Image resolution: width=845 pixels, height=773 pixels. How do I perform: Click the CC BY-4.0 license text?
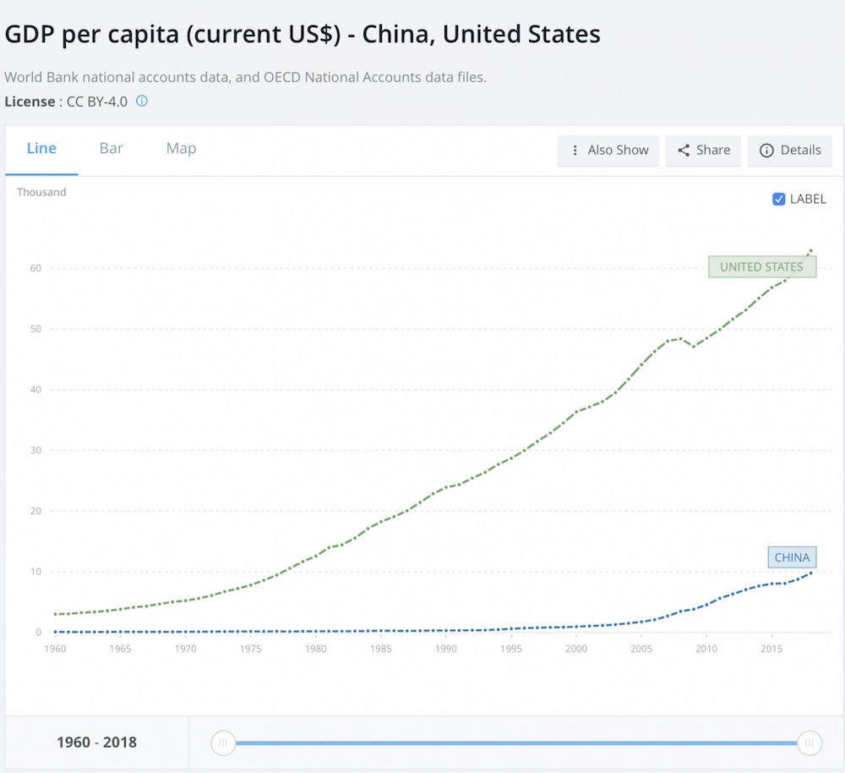tap(96, 101)
